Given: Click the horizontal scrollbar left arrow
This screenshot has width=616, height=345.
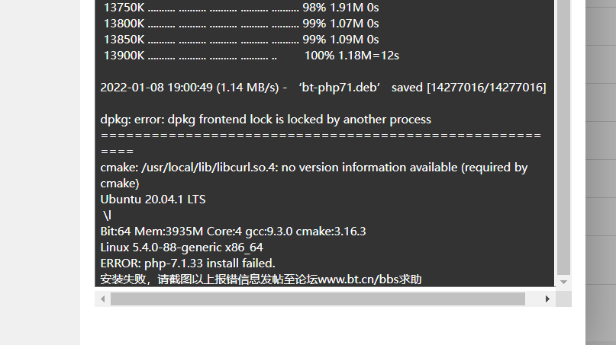Looking at the screenshot, I should point(102,299).
